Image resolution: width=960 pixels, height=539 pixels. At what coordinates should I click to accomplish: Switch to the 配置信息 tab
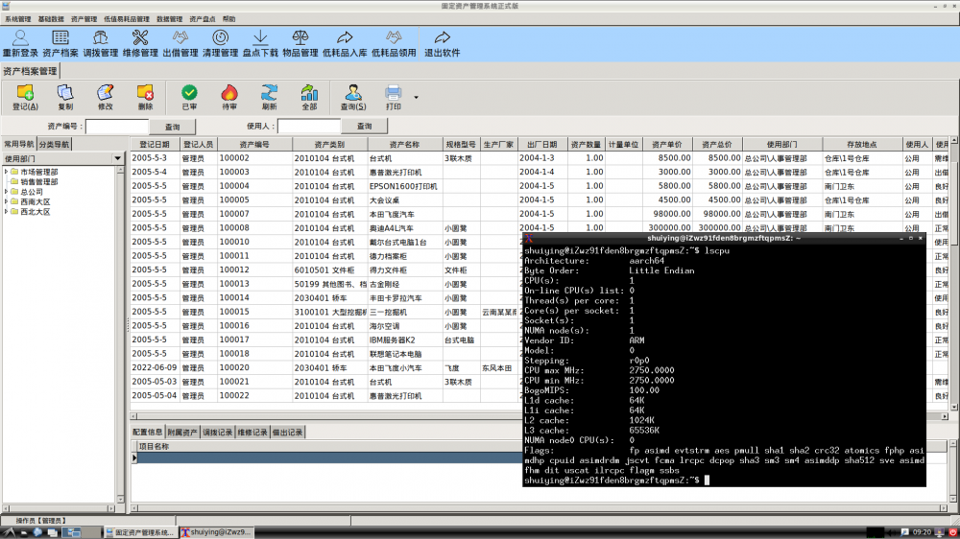pos(148,433)
